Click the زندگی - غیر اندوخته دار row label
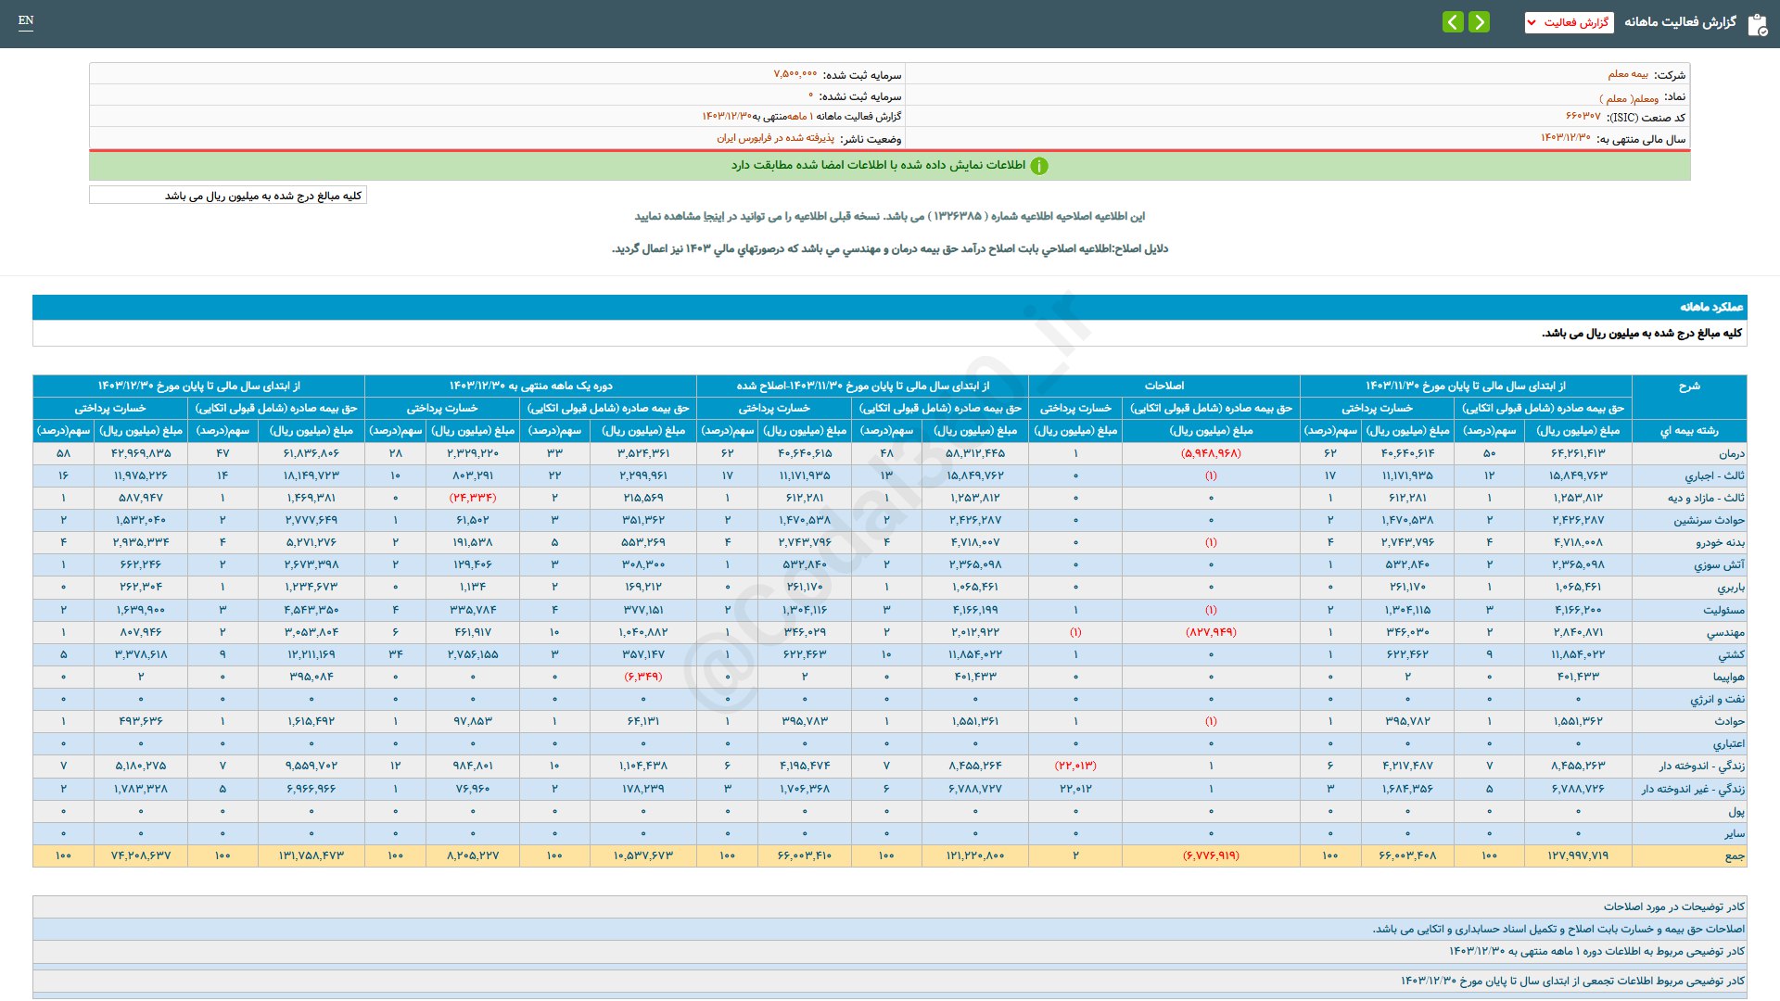Viewport: 1780px width, 1001px height. pyautogui.click(x=1693, y=789)
